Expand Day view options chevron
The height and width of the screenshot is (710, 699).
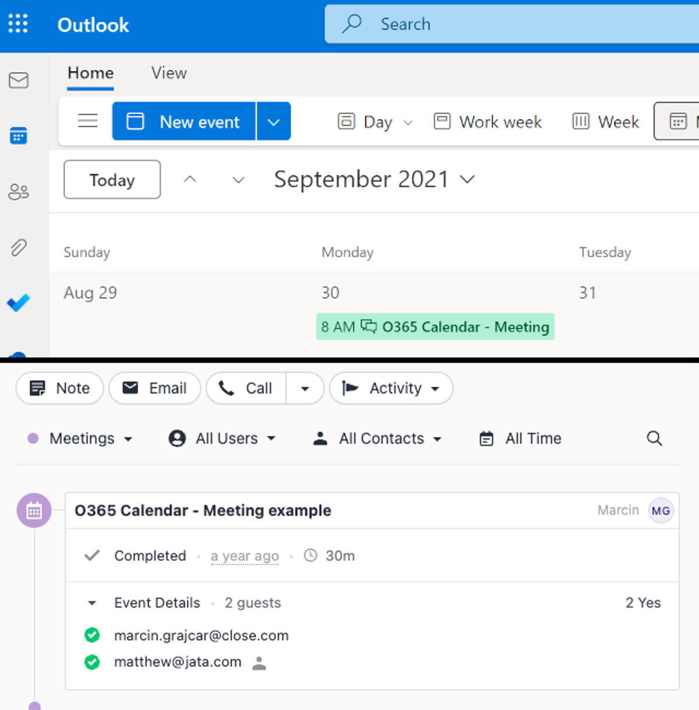point(408,122)
